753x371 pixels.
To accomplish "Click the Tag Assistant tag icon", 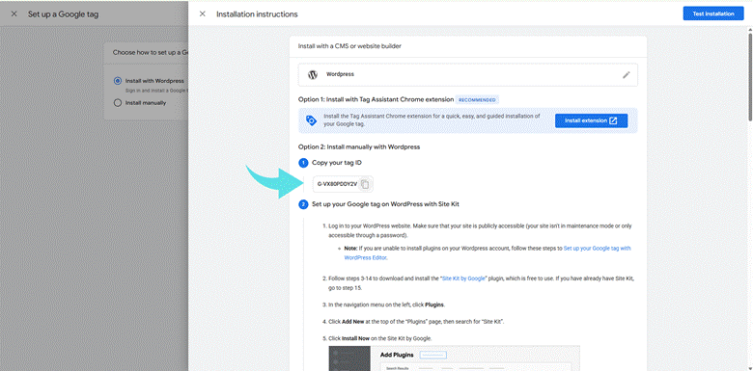I will click(x=311, y=120).
